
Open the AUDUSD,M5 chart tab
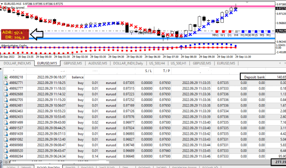click(97, 63)
